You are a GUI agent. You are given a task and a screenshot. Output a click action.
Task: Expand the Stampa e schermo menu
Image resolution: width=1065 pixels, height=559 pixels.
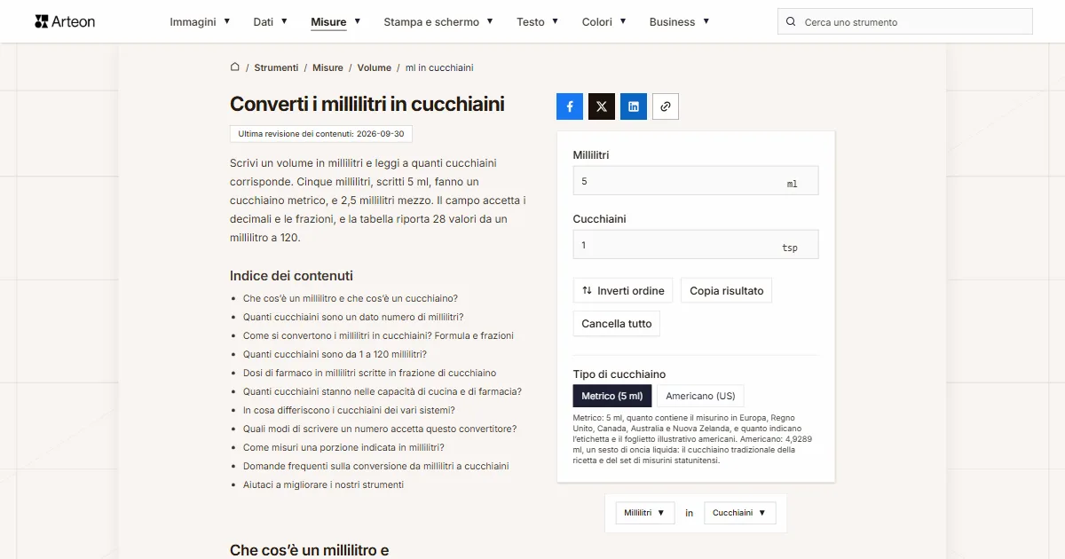tap(438, 21)
